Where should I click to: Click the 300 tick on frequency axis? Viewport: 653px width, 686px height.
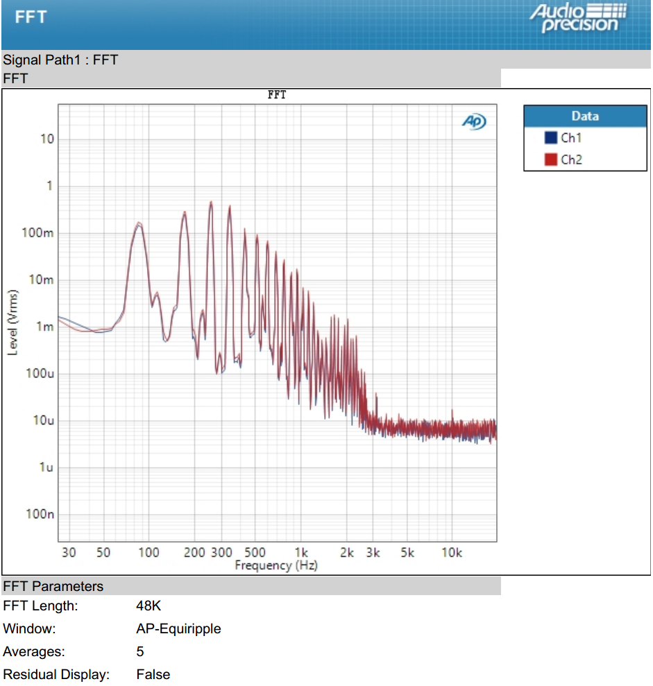click(x=221, y=553)
